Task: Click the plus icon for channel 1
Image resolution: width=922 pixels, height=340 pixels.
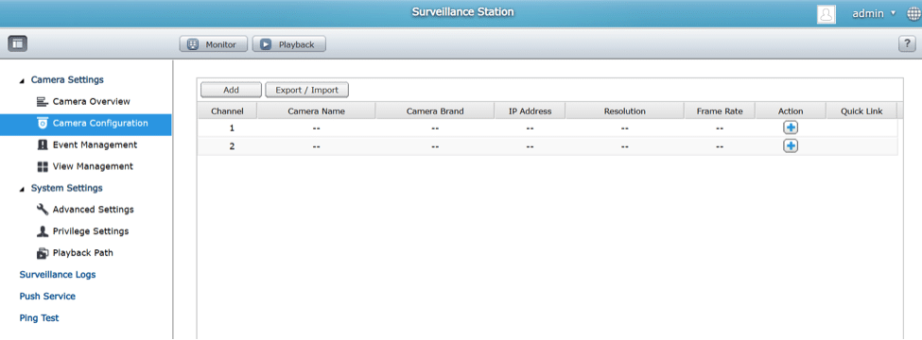Action: pos(791,127)
